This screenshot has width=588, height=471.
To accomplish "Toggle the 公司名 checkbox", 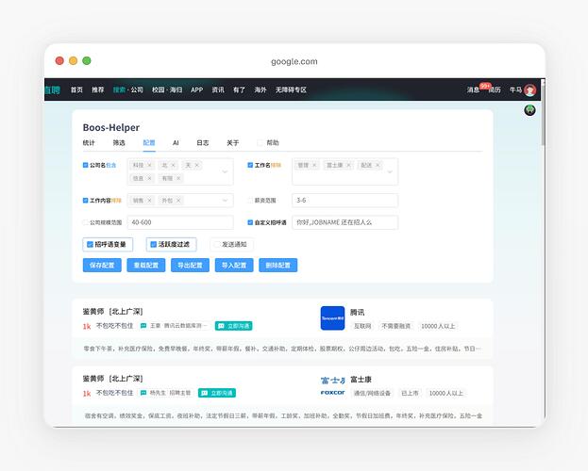I will pos(85,165).
